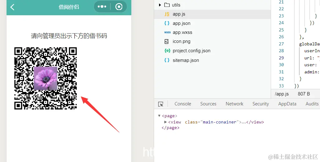The image size is (320, 162).
Task: Click the text 请向管理员出示下方的借书码
Action: pos(69,36)
